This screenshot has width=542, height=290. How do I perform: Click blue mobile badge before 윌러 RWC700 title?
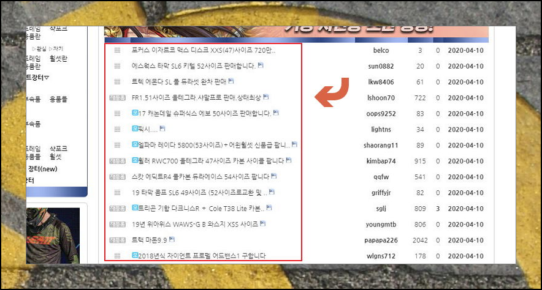(135, 160)
